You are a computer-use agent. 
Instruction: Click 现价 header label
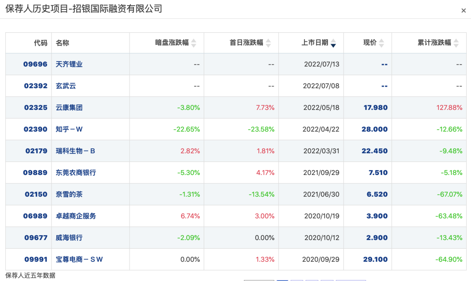click(x=370, y=43)
